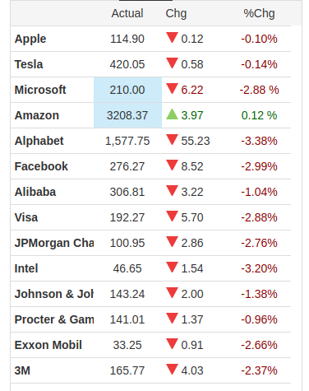Sort by the %Chg column header

click(x=259, y=13)
